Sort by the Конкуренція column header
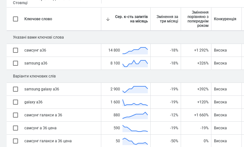 (x=225, y=19)
